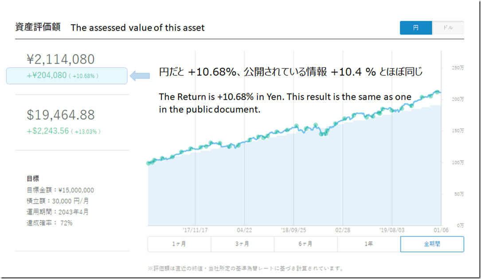The width and height of the screenshot is (481, 279).
Task: Switch currency display to 円 (yen)
Action: tap(415, 28)
